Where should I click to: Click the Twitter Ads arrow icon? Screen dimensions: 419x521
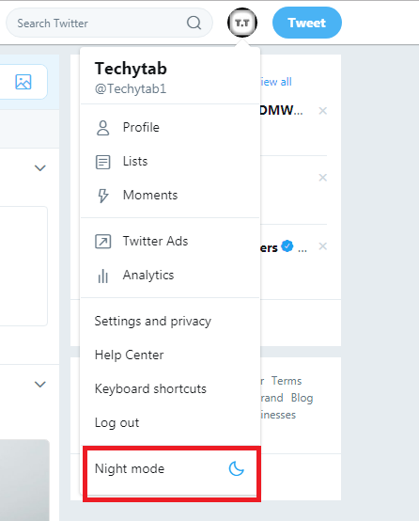tap(103, 242)
